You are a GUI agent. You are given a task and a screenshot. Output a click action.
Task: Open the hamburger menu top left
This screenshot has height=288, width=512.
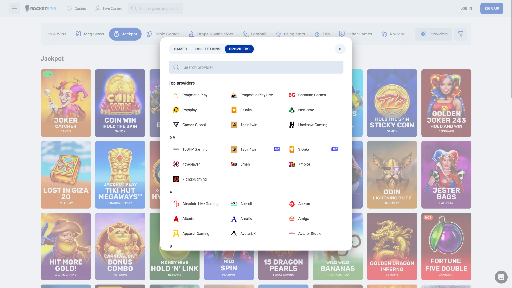click(x=14, y=8)
